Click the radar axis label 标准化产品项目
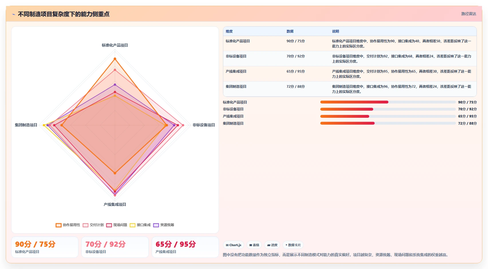The width and height of the screenshot is (488, 269). click(x=115, y=45)
